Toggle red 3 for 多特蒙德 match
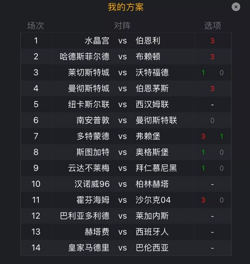This screenshot has height=264, width=250. [x=203, y=137]
